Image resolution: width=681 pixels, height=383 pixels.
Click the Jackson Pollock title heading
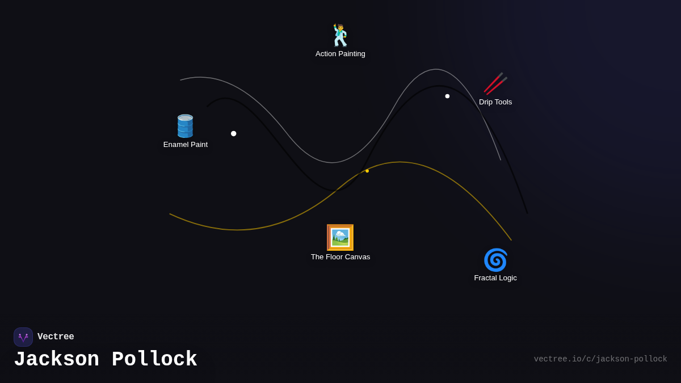(106, 360)
